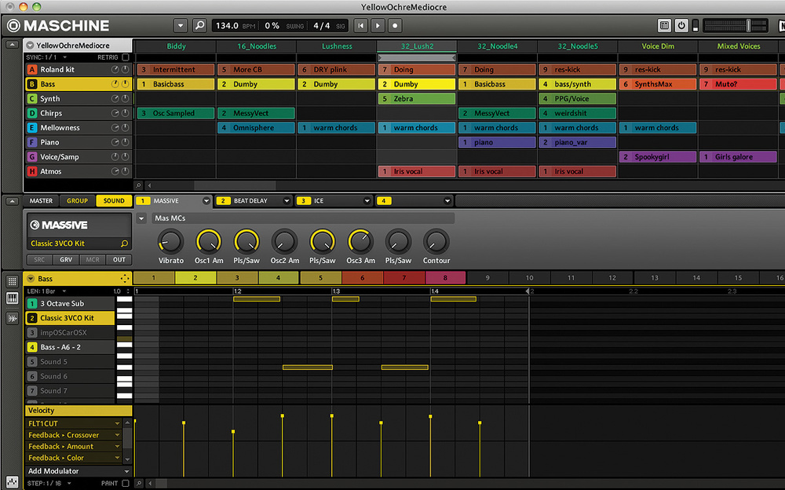Enable the PAINT checkbox in the pattern editor

point(126,483)
